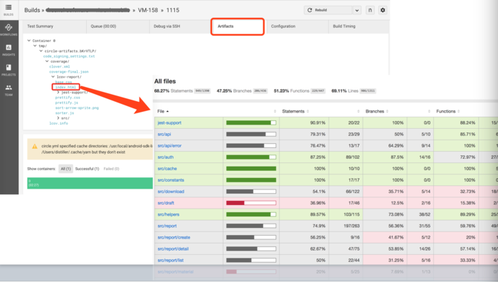Open coverage-final.json artifact
498x282 pixels.
[x=69, y=72]
